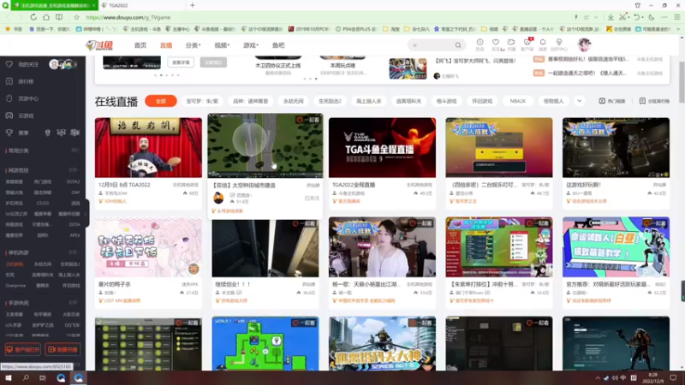Image resolution: width=685 pixels, height=385 pixels.
Task: Bookmark this page with the star icon
Action: (x=76, y=17)
